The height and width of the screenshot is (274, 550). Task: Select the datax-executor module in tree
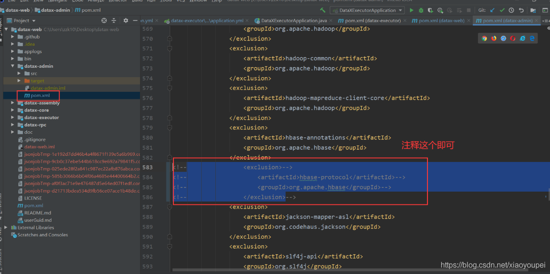coord(41,117)
